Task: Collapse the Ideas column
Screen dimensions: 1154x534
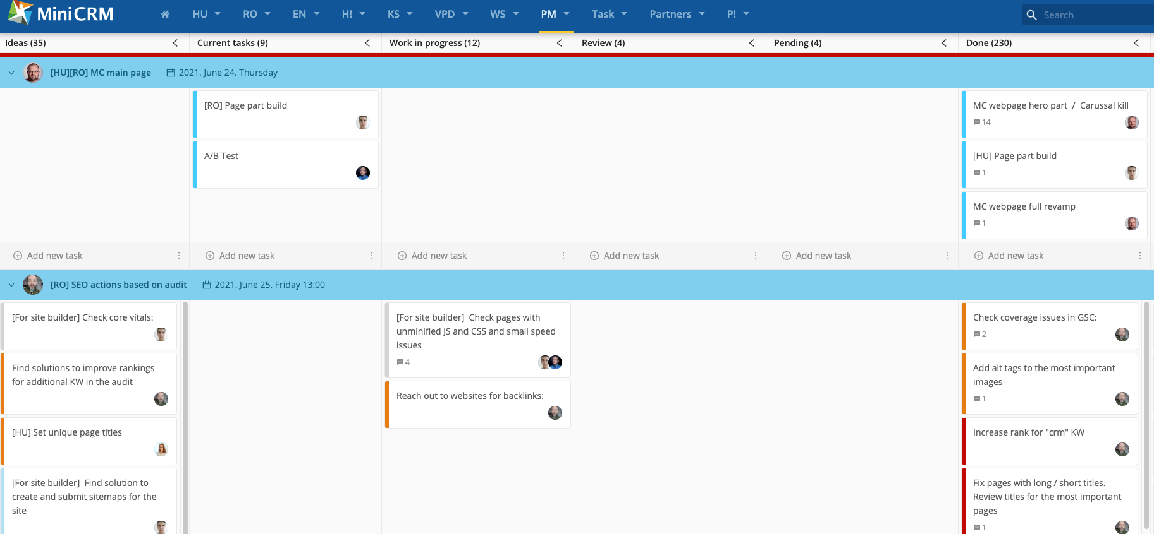Action: [175, 43]
